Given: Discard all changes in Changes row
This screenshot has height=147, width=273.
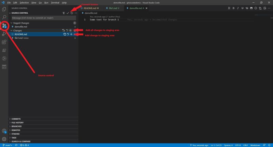Looking at the screenshot, I should point(67,30).
